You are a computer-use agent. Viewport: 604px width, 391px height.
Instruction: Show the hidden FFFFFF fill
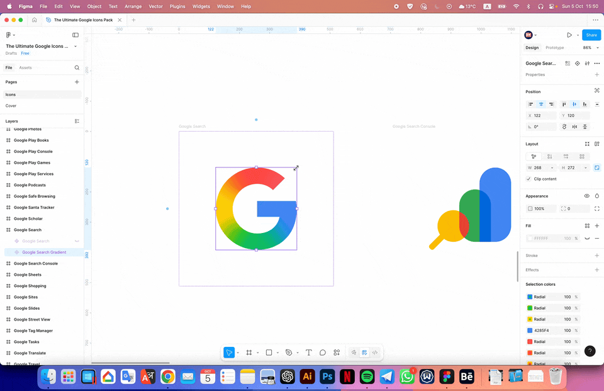click(x=587, y=238)
